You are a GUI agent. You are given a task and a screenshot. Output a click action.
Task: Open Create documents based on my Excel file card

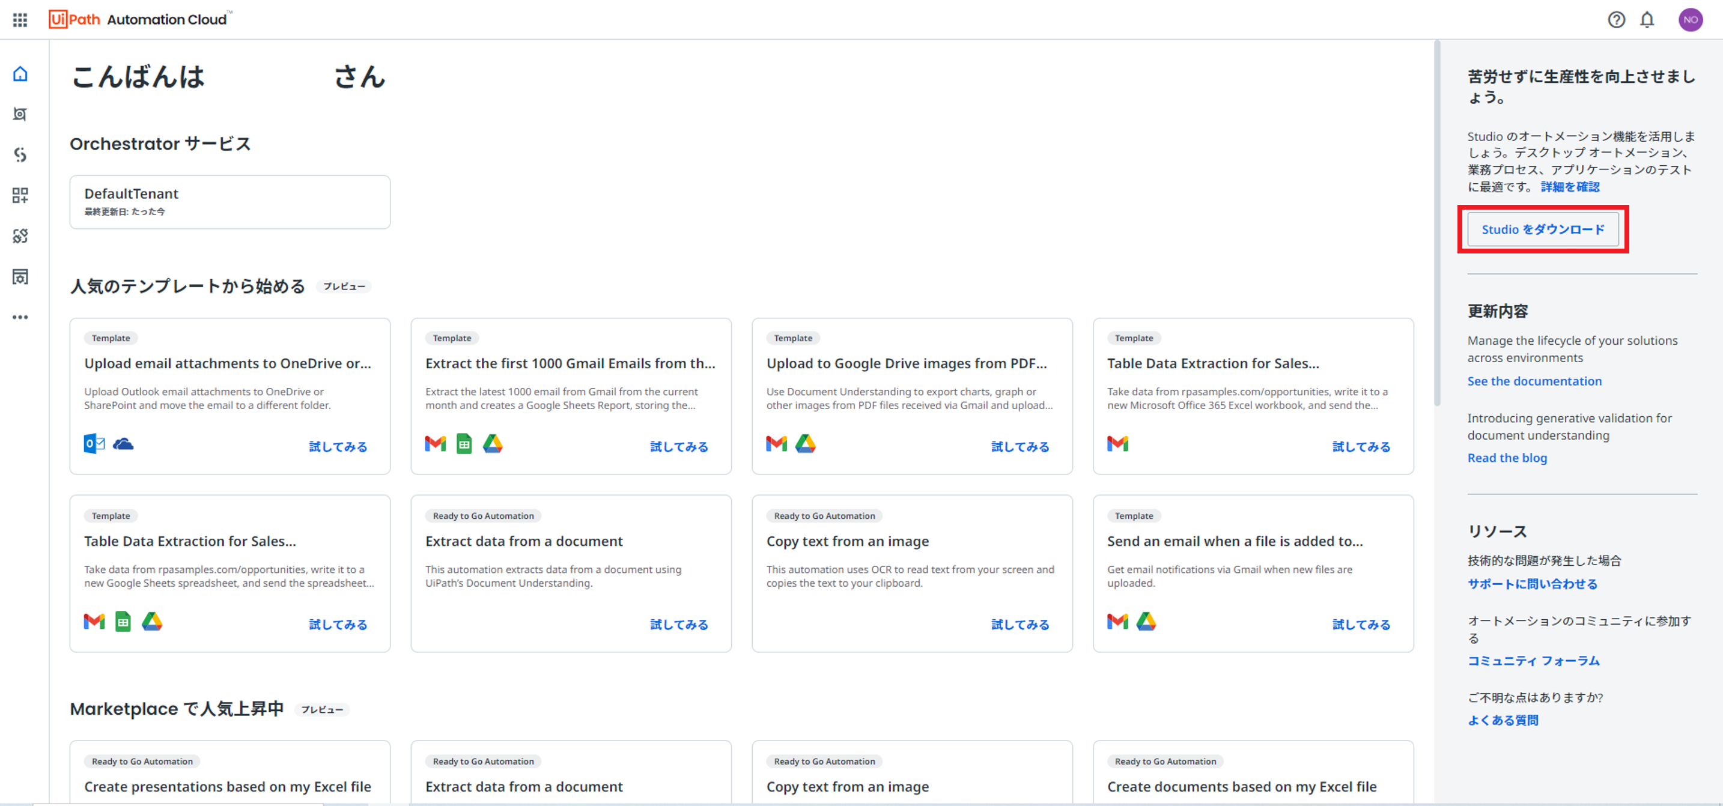[x=1253, y=772]
